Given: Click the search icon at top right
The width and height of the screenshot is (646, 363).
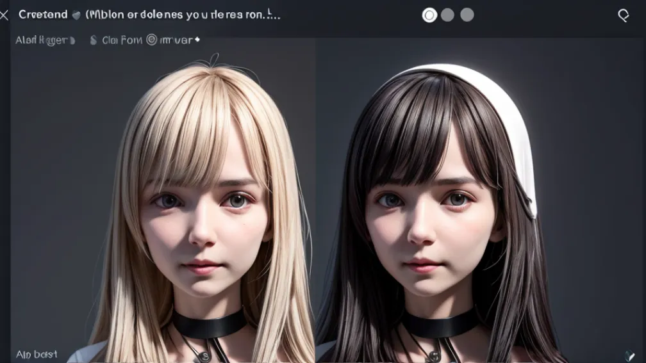Looking at the screenshot, I should [623, 15].
